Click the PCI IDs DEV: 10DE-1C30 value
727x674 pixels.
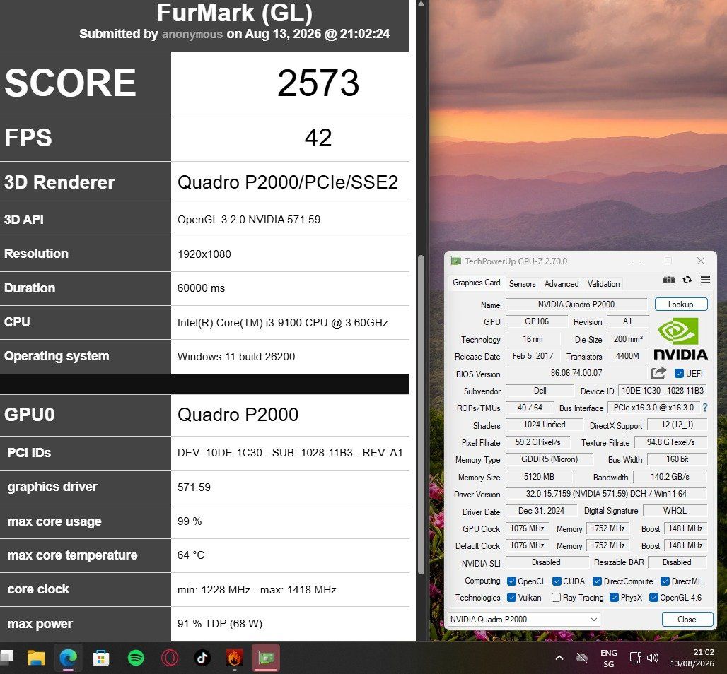290,453
